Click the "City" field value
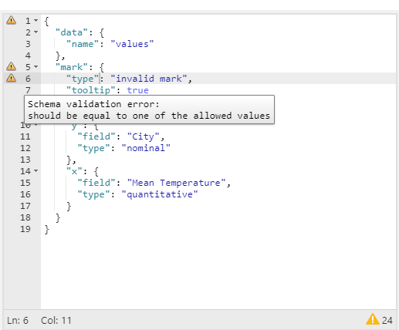The height and width of the screenshot is (330, 399). point(144,136)
